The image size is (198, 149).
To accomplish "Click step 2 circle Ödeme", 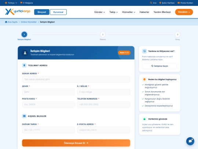I will point(103,35).
